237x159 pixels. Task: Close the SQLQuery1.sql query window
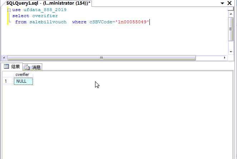[229, 3]
